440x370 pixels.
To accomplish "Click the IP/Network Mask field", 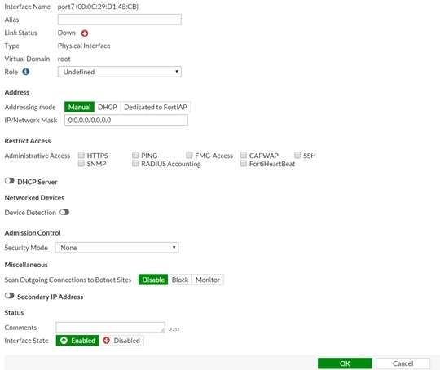I will click(x=126, y=120).
